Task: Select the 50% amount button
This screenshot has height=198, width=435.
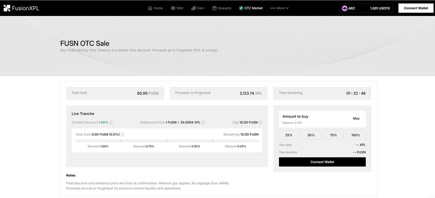Action: coord(311,135)
